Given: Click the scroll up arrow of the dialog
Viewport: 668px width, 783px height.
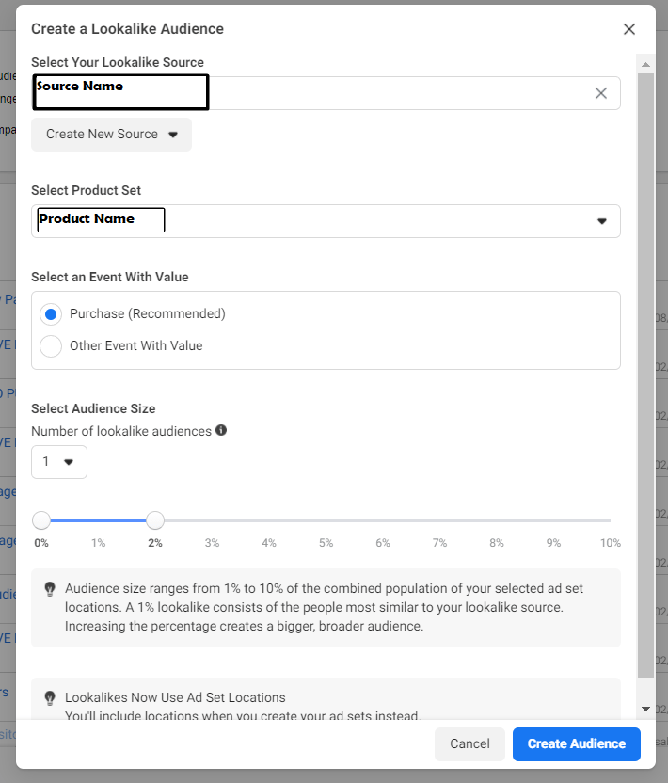Looking at the screenshot, I should point(645,64).
